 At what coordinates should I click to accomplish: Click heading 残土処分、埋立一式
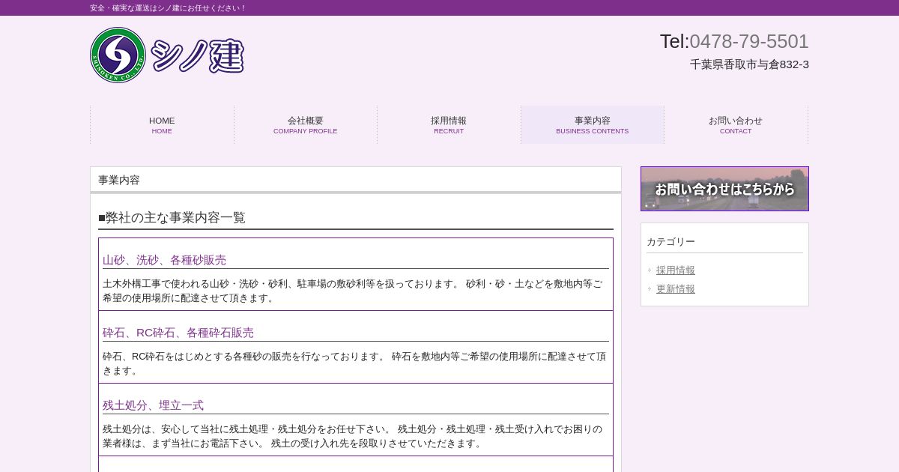click(153, 405)
